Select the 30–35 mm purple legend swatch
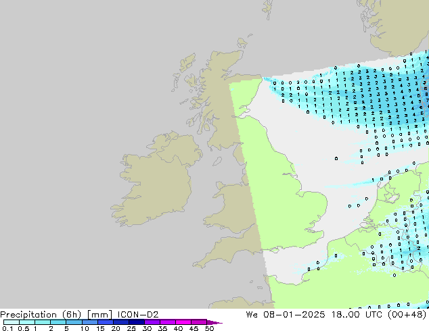Image resolution: width=429 pixels, height=331 pixels. point(152,322)
